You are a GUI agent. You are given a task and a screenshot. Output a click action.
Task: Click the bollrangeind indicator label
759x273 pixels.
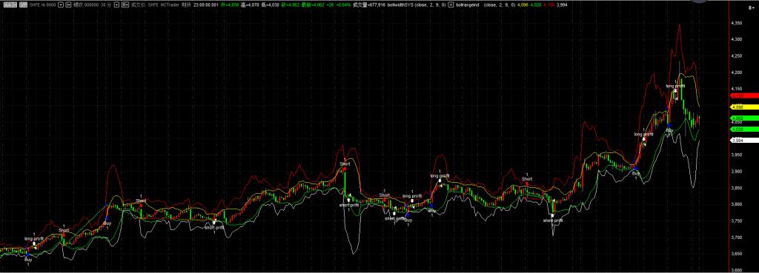(468, 5)
